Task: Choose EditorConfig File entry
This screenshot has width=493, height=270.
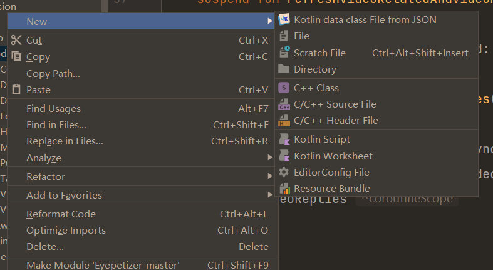Action: tap(376, 172)
